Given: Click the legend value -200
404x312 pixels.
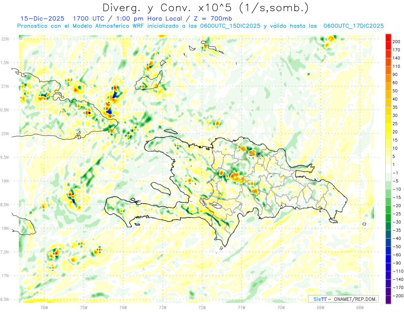Looking at the screenshot, I should pyautogui.click(x=398, y=296).
